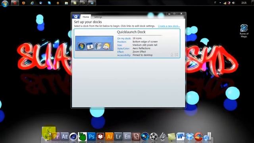This screenshot has width=254, height=143.
Task: Open the film reel icon in dock
Action: tap(154, 137)
